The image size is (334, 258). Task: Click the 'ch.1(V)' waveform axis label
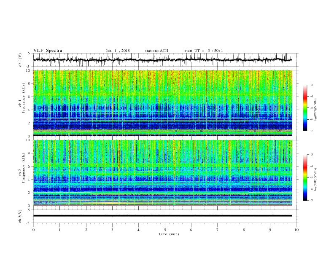20,60
